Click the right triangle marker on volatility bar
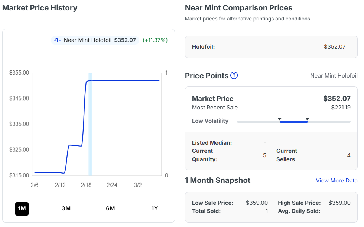This screenshot has width=364, height=227. (x=308, y=119)
